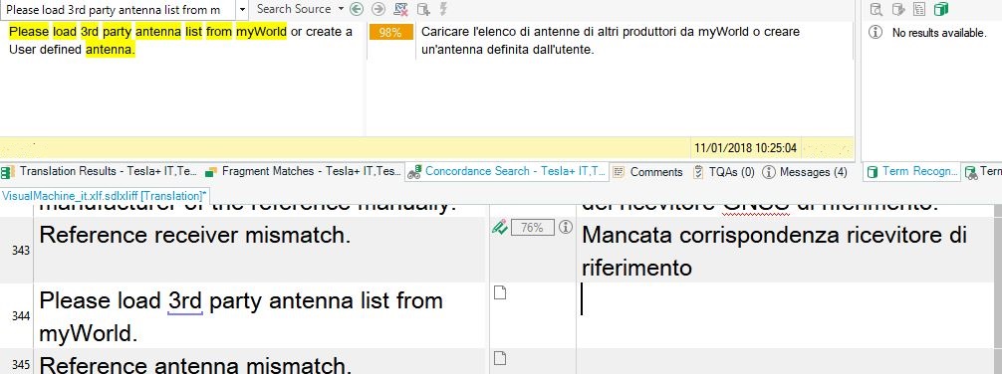This screenshot has width=1002, height=374.
Task: Open the Comments tab
Action: [648, 172]
